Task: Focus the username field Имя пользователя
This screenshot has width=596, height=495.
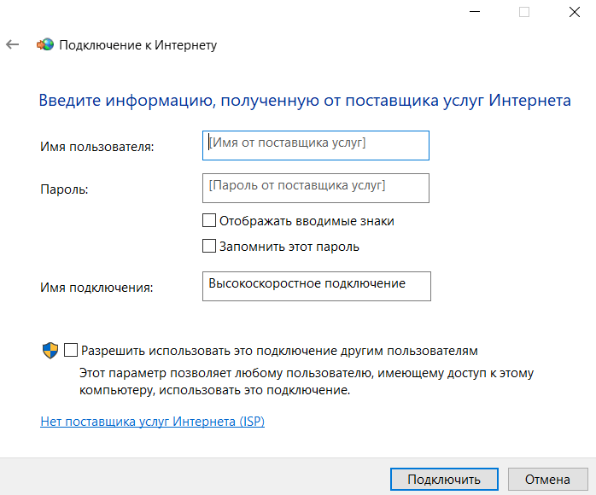Action: point(315,145)
